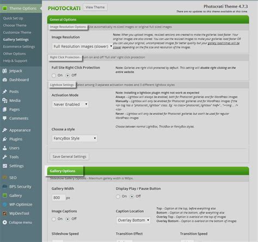This screenshot has width=258, height=242.
Task: Click the Collapse menu arrow icon
Action: [5, 222]
